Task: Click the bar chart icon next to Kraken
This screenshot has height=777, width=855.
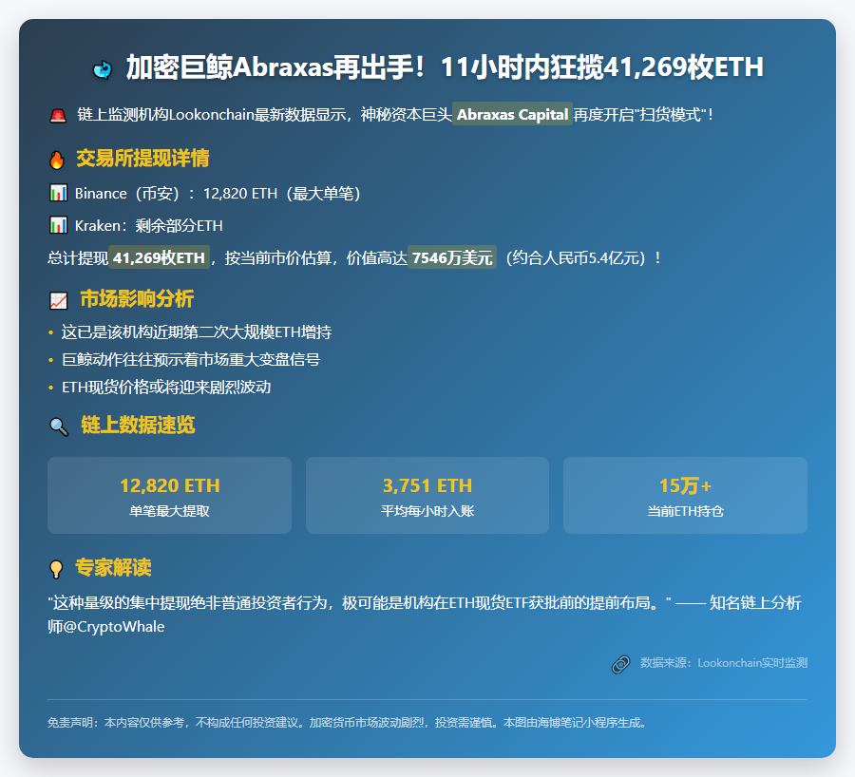Action: (x=58, y=225)
